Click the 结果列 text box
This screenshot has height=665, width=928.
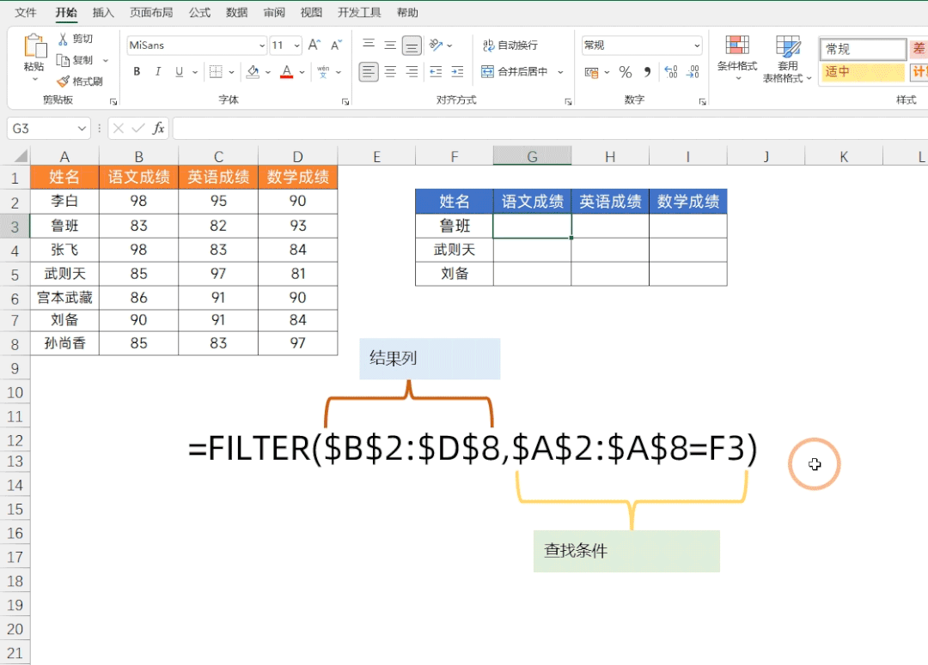click(x=430, y=359)
